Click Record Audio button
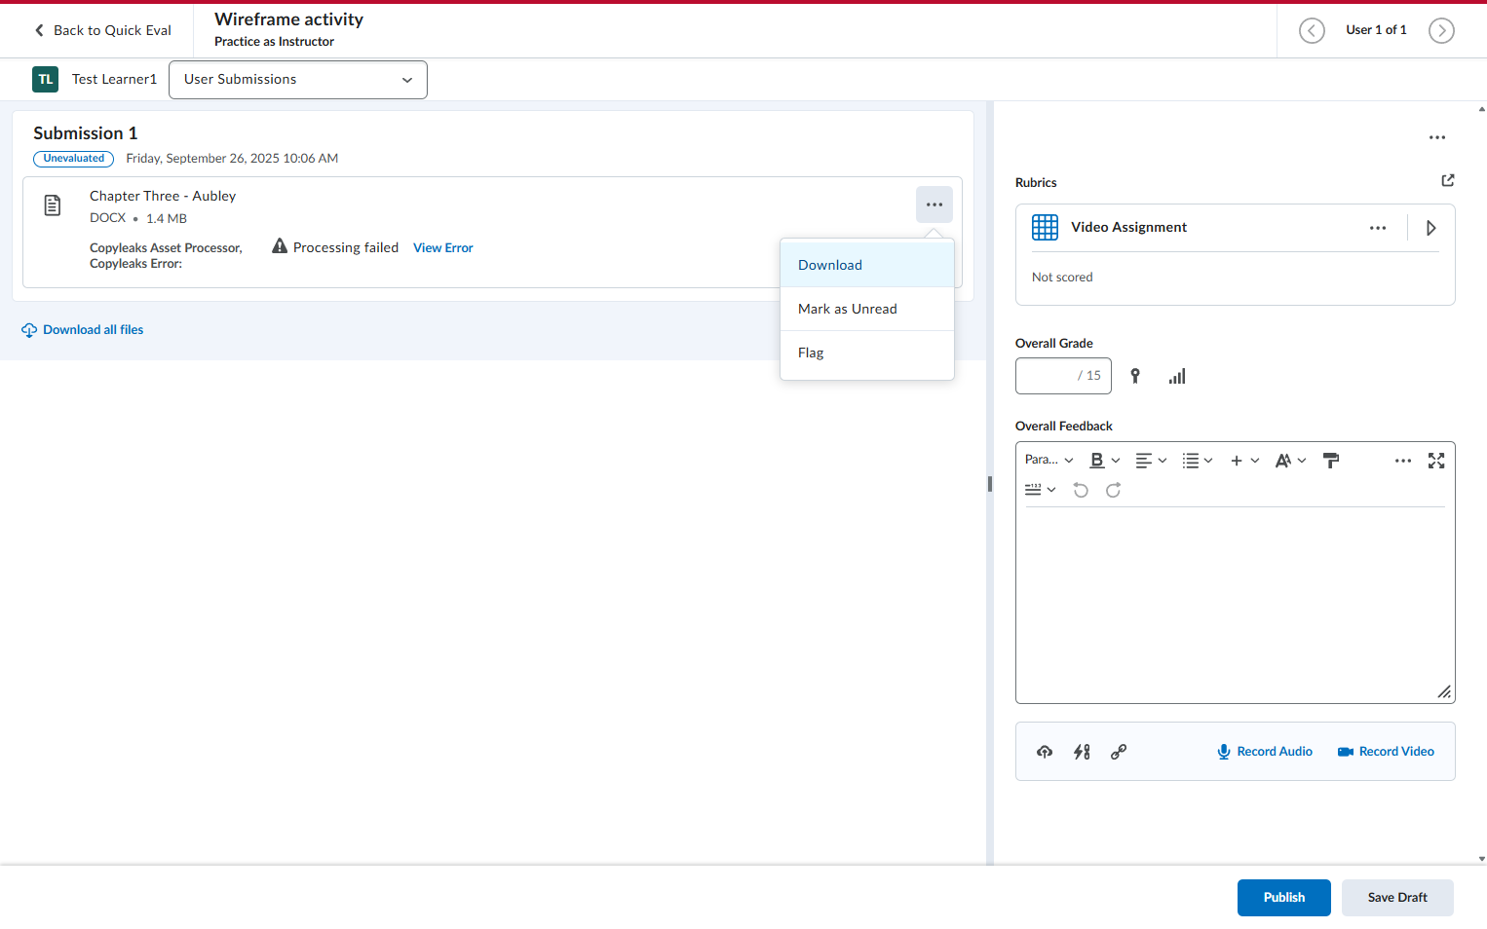This screenshot has height=929, width=1487. point(1265,752)
